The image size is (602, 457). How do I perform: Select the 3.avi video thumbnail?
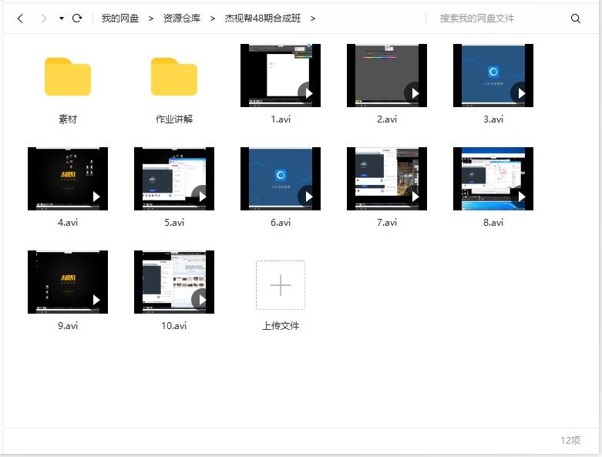click(x=493, y=76)
